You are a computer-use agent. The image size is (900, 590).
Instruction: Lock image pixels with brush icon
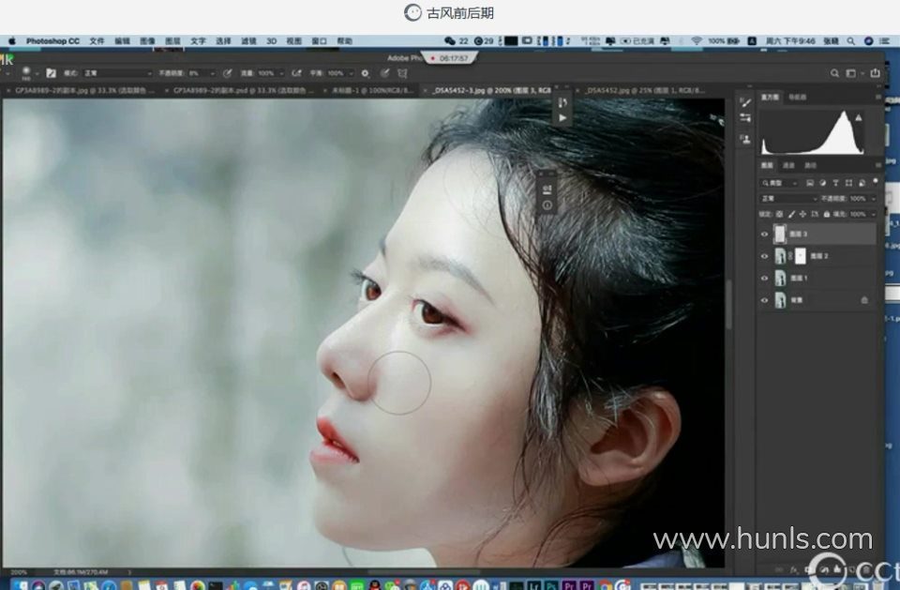tap(791, 214)
